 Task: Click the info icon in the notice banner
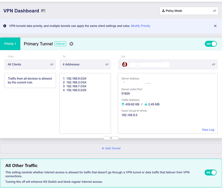click(x=5, y=26)
